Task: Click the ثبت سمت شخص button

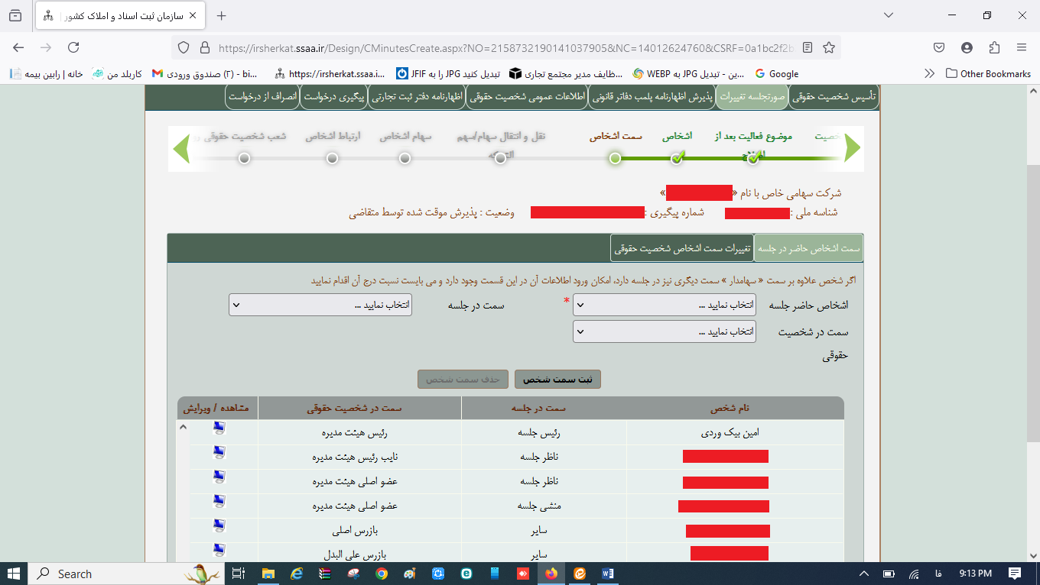Action: coord(557,379)
